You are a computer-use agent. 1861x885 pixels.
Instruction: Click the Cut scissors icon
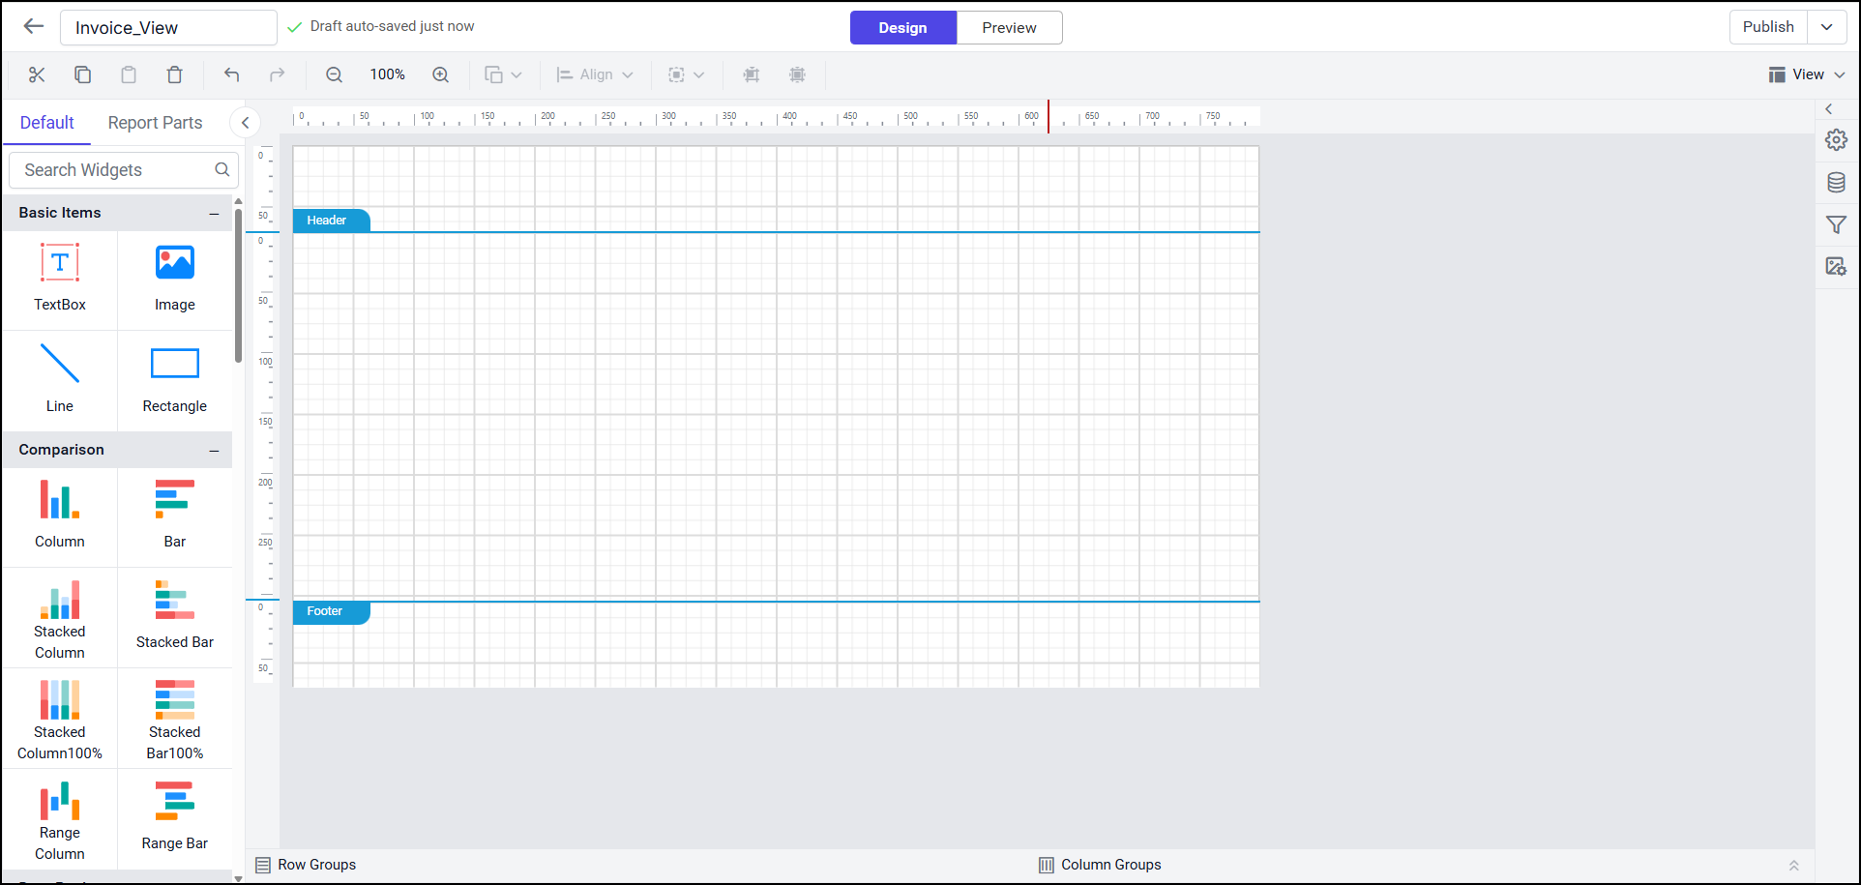(x=37, y=74)
